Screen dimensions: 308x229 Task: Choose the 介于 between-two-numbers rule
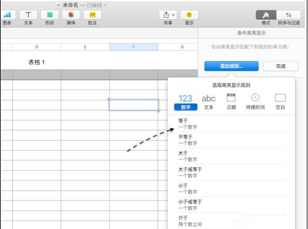click(231, 221)
